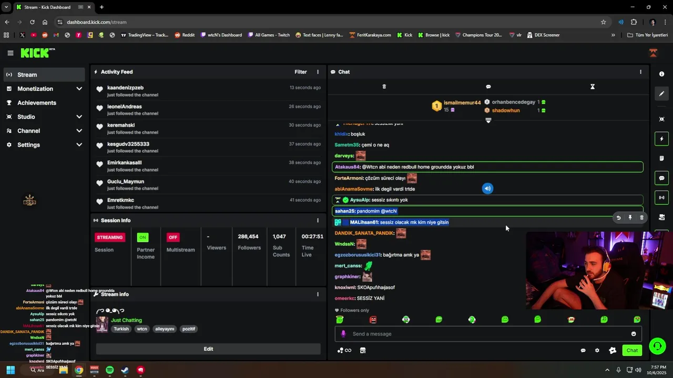Delete the highlighted sahan25 message
The height and width of the screenshot is (378, 673).
point(641,217)
